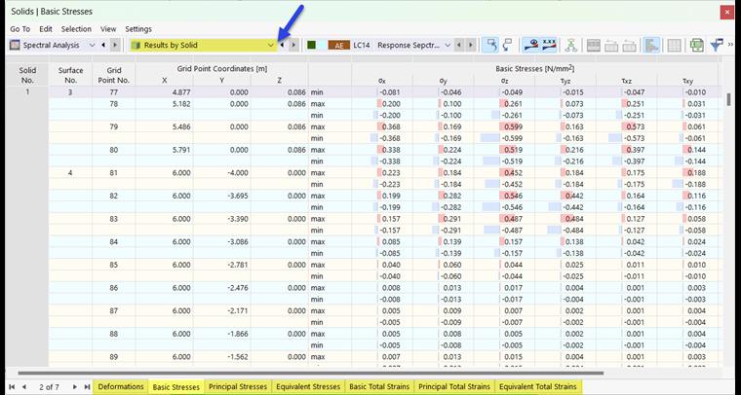Expand the Results by Solid dropdown
741x395 pixels.
click(x=270, y=46)
